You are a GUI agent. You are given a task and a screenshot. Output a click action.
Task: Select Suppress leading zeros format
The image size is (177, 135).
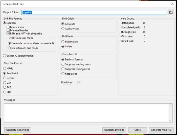click(63, 64)
